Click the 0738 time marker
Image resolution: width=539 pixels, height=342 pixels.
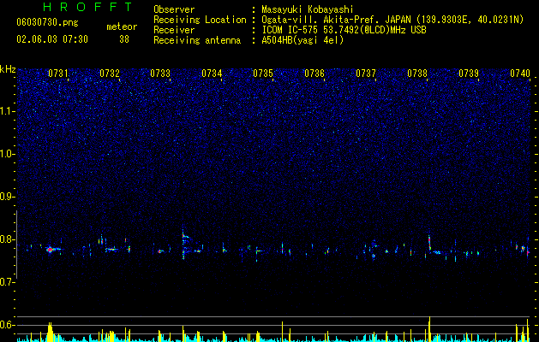pyautogui.click(x=417, y=74)
